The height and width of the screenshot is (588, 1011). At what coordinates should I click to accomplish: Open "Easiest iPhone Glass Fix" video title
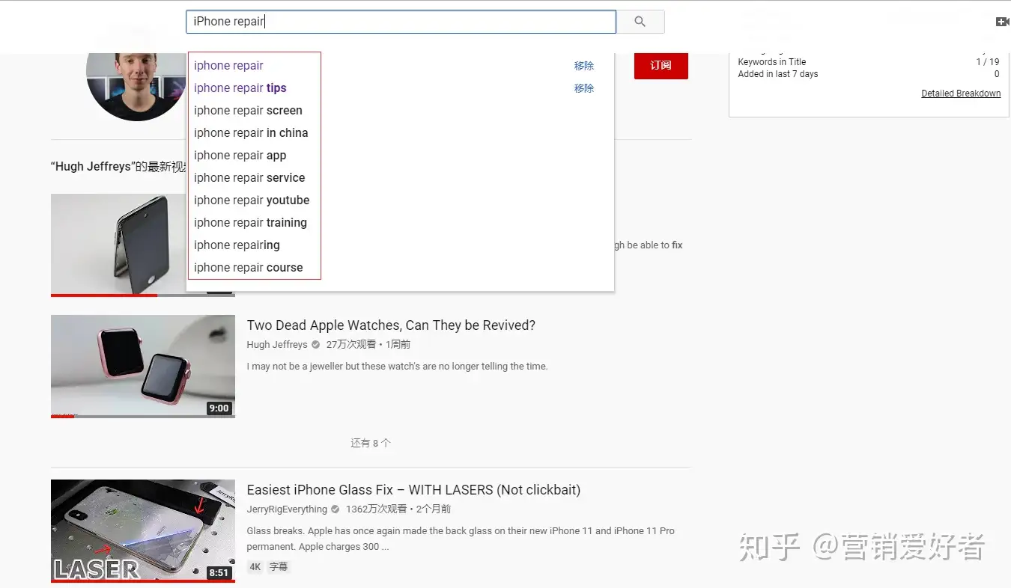pos(413,490)
